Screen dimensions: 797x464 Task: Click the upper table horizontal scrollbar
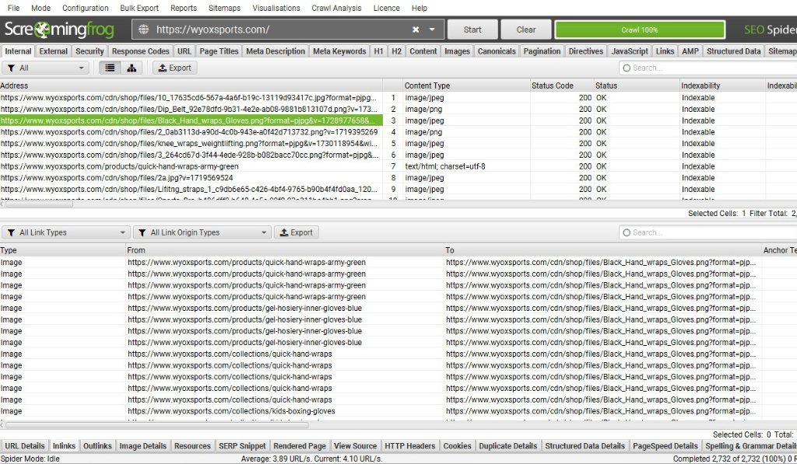click(39, 204)
